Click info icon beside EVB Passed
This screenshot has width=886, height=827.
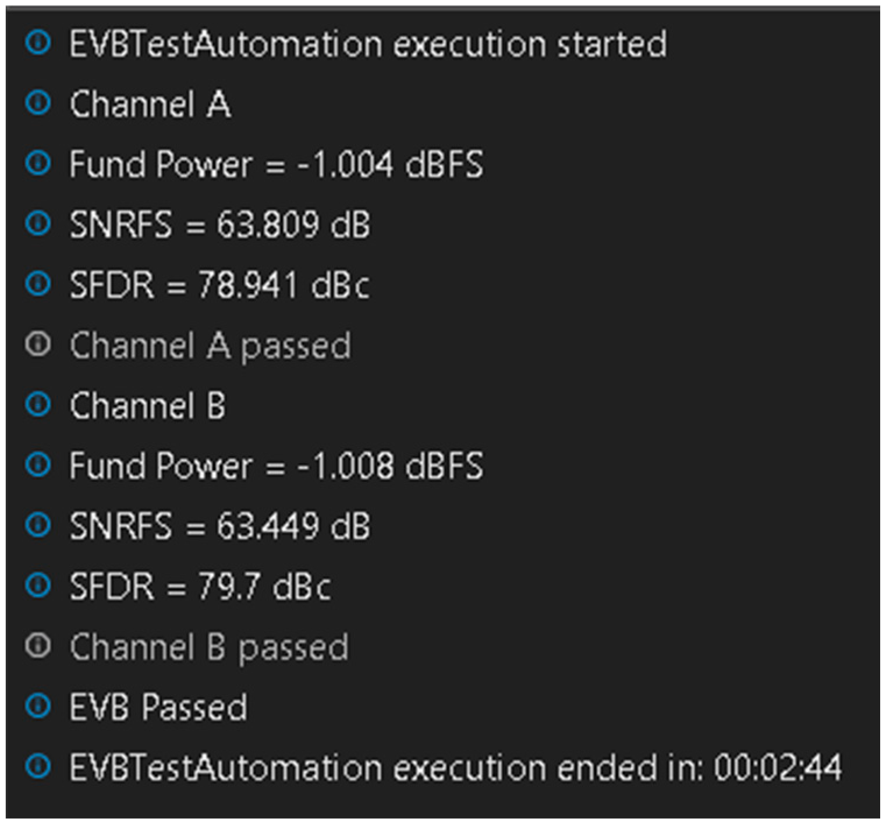tap(38, 706)
